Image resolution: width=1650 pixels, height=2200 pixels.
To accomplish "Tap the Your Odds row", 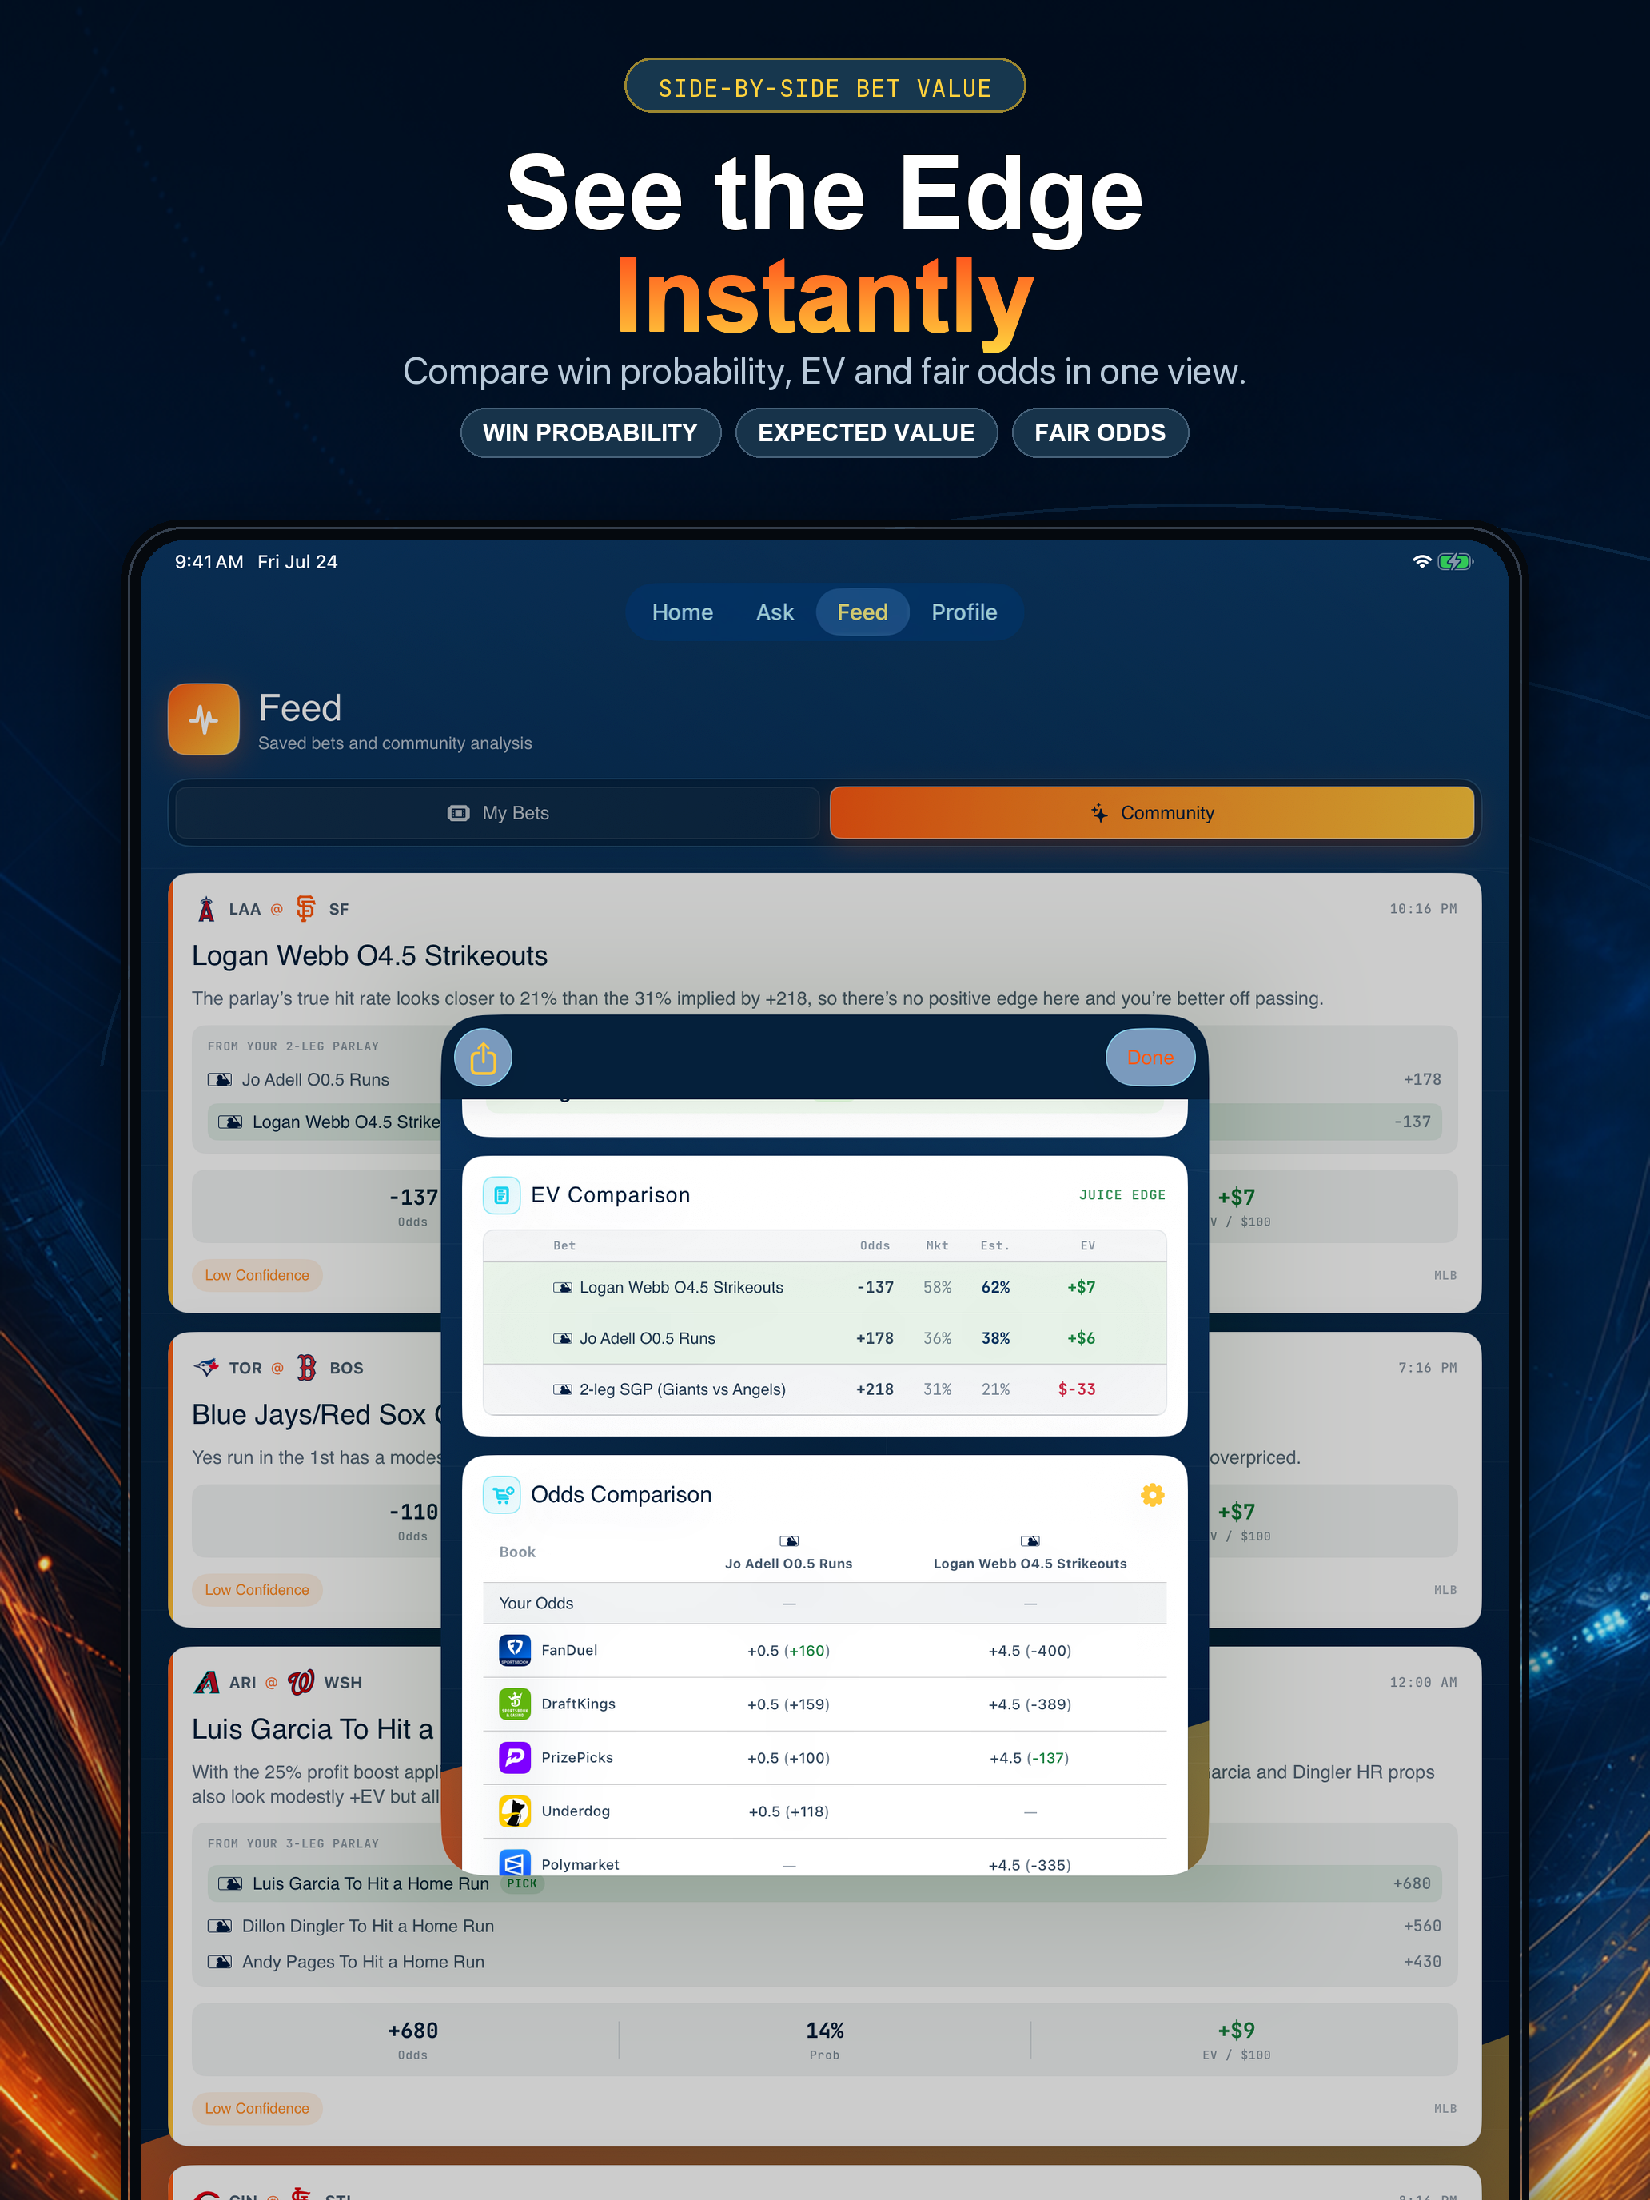I will coord(824,1604).
